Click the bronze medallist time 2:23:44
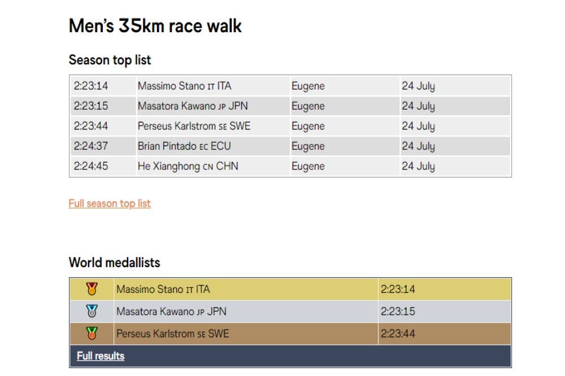 (398, 334)
